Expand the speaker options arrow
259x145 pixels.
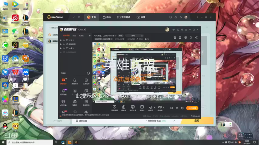click(x=164, y=108)
